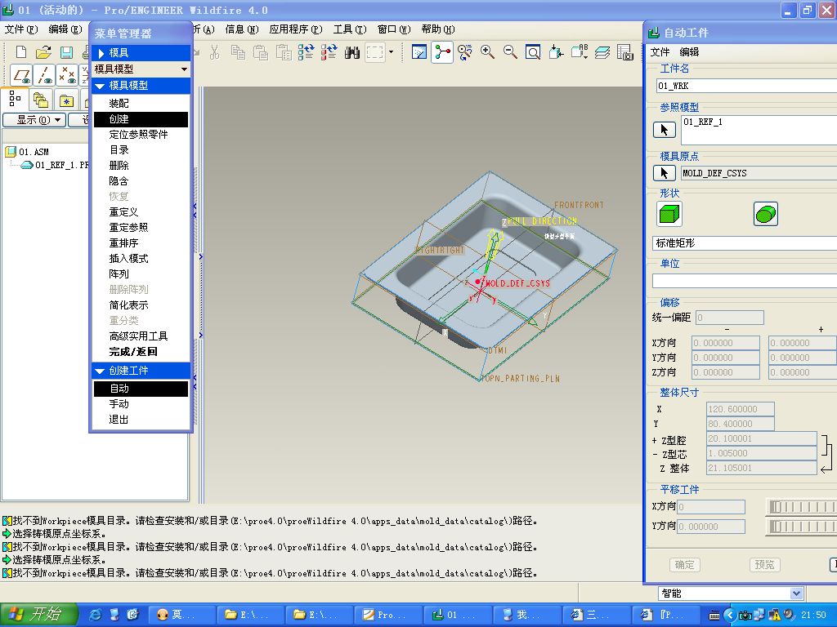
Task: Click the Zoom Out magnifier icon
Action: coord(510,52)
